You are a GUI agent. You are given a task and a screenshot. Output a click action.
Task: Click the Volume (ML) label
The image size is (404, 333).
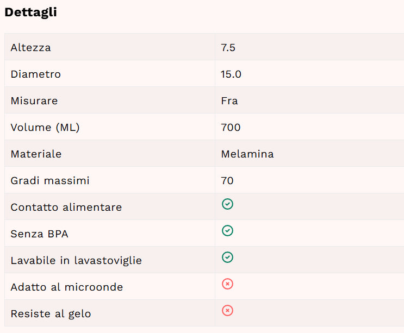[45, 127]
